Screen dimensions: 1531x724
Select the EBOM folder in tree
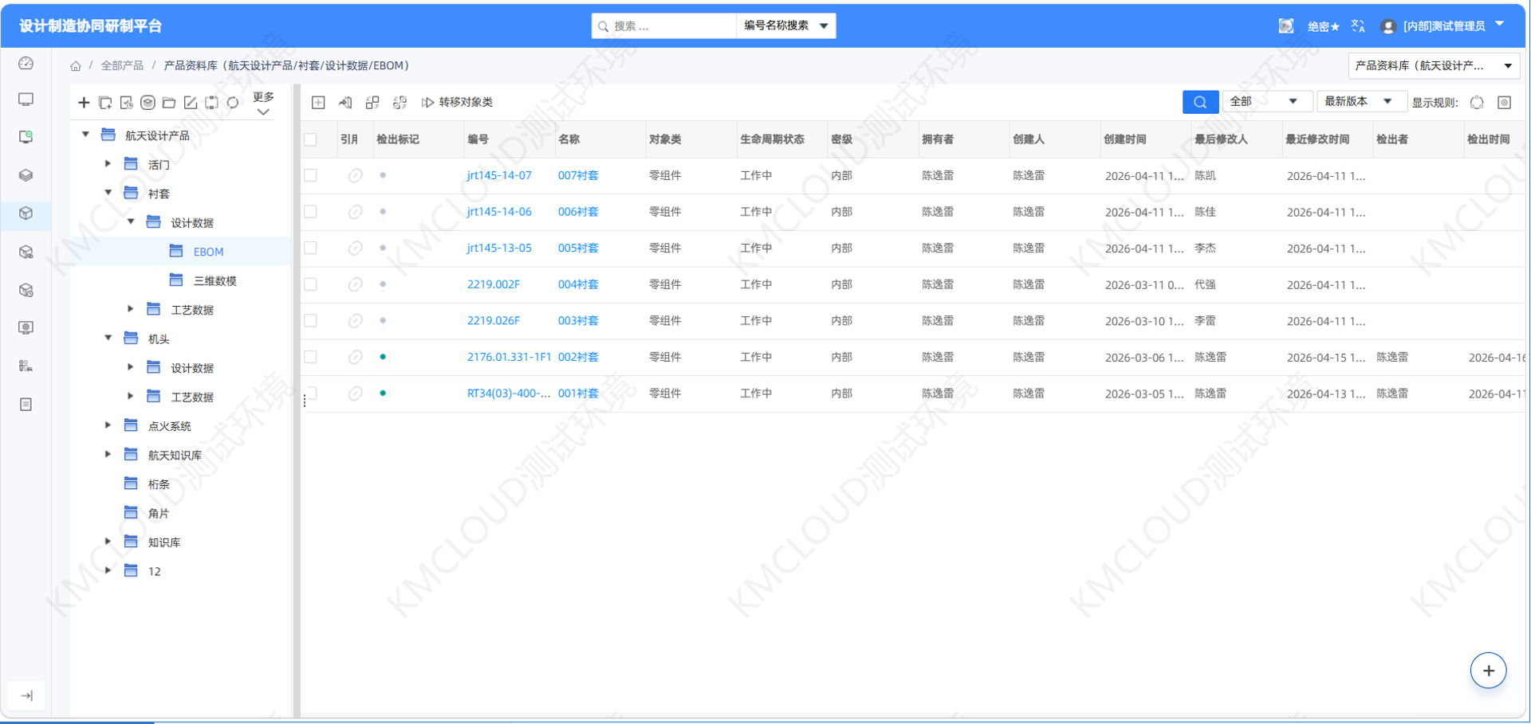tap(208, 252)
